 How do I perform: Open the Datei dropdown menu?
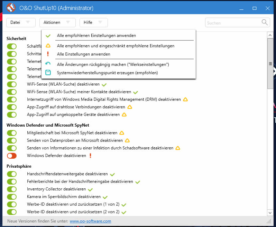[x=21, y=22]
